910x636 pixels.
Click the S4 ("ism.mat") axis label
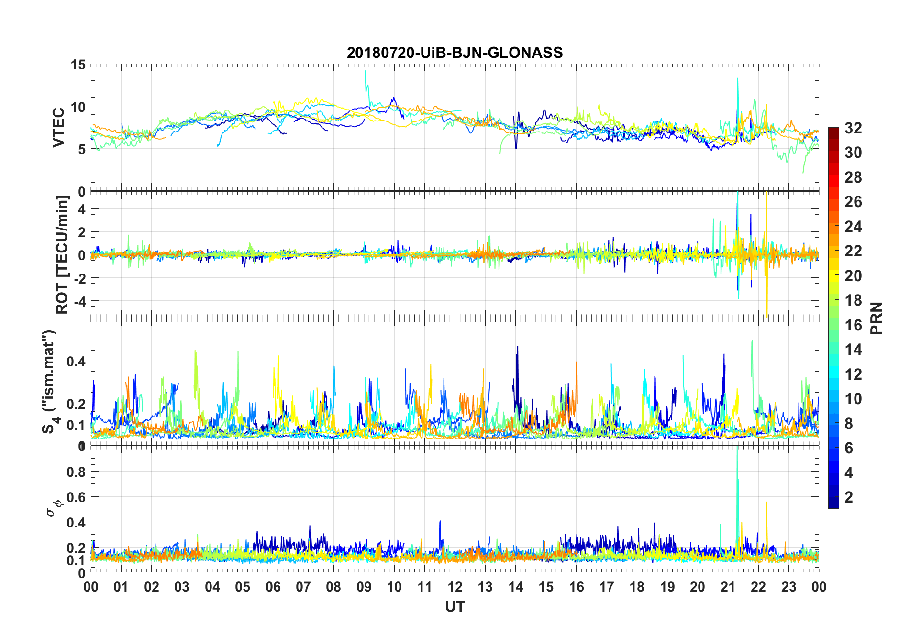coord(49,382)
